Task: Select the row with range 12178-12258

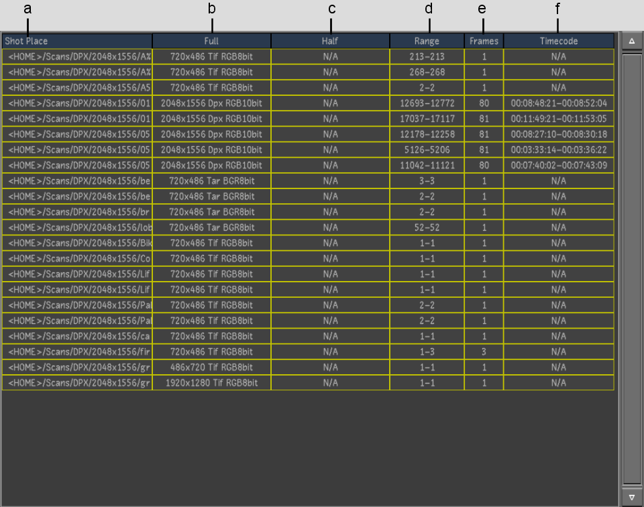Action: (308, 134)
